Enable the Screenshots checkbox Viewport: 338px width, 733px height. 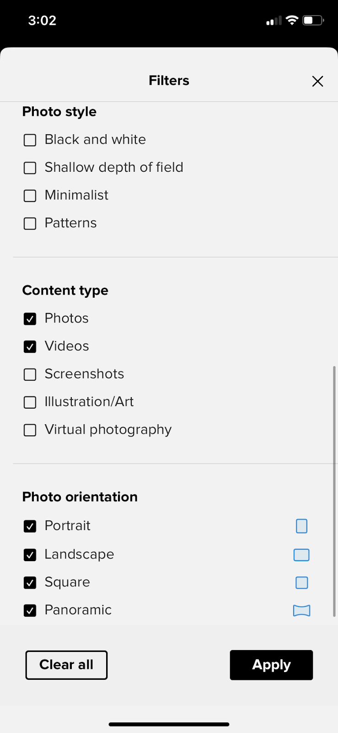click(x=30, y=374)
